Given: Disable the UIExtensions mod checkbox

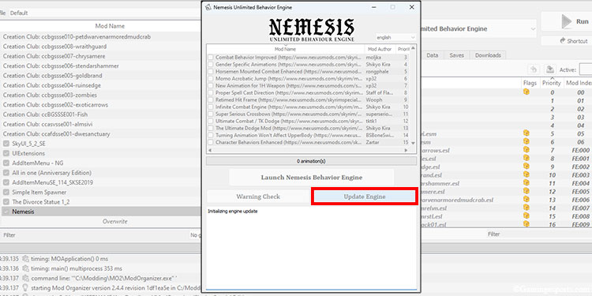Looking at the screenshot, I should pos(6,153).
